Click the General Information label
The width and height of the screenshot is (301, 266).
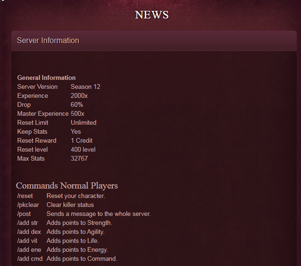tap(46, 77)
